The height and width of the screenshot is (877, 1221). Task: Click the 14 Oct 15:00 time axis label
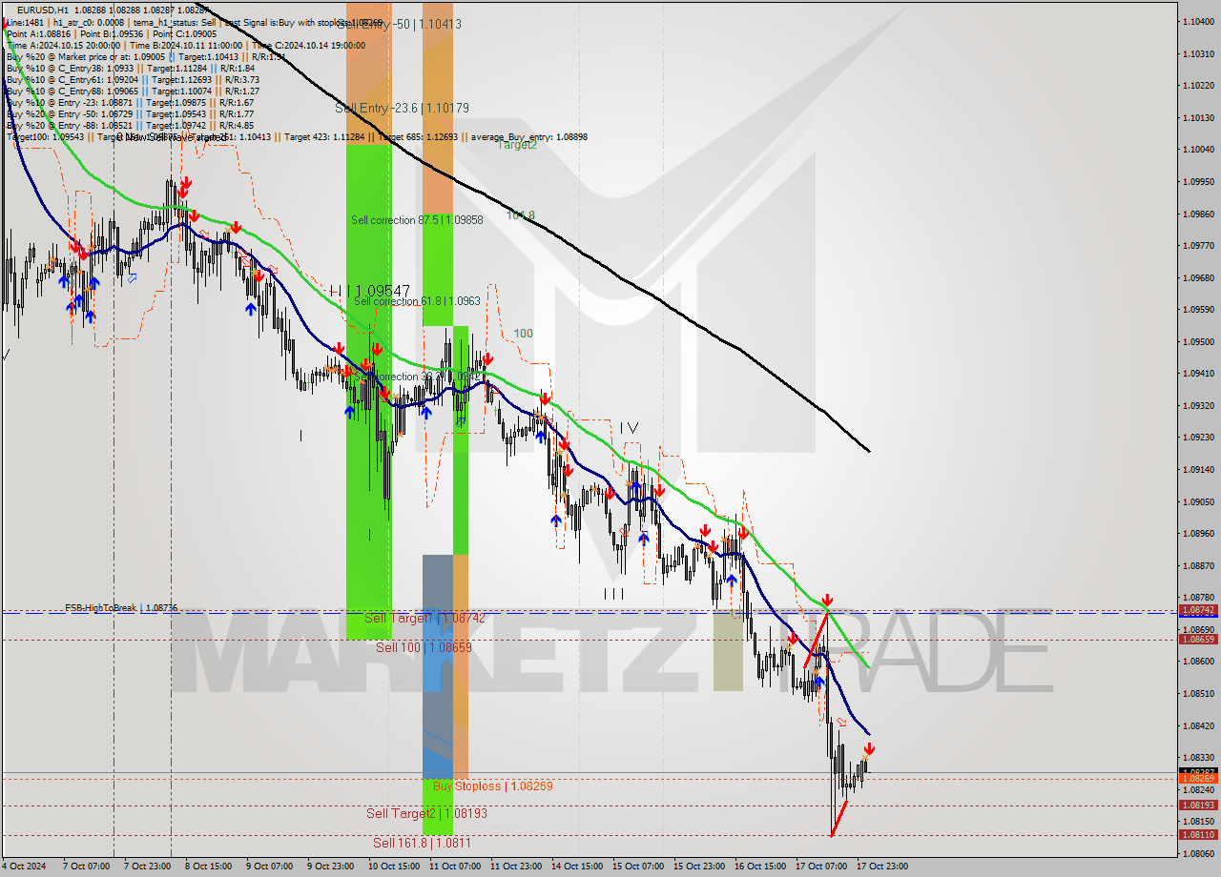pyautogui.click(x=577, y=867)
